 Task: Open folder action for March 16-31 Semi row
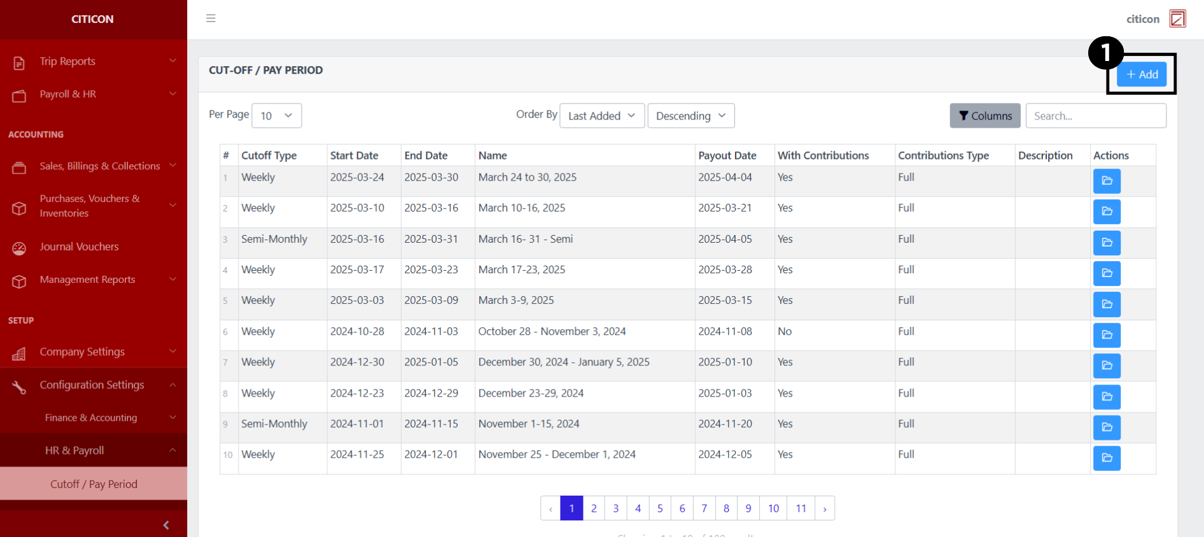coord(1106,243)
